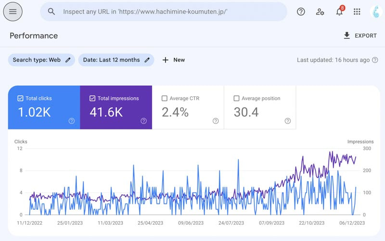Click the account profile avatar

(x=377, y=12)
